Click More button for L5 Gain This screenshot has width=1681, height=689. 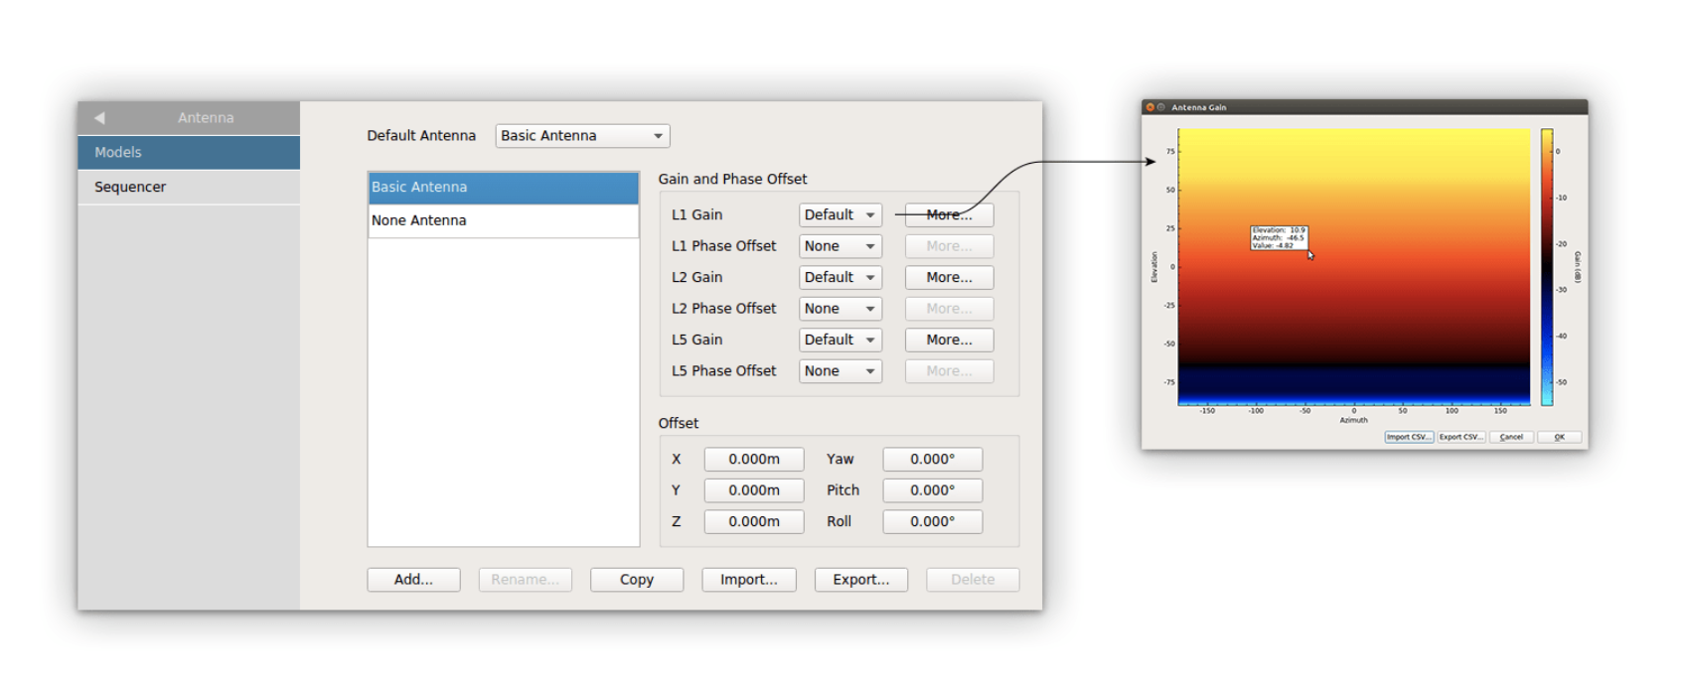(948, 340)
